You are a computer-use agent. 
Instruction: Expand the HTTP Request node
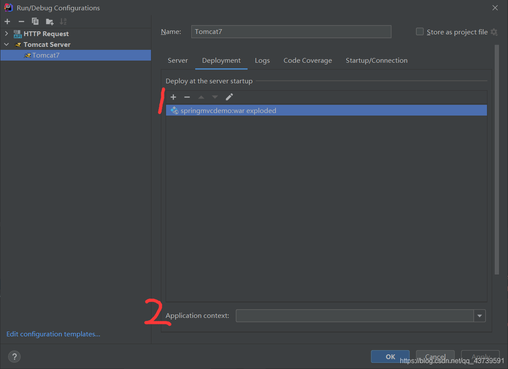point(7,34)
